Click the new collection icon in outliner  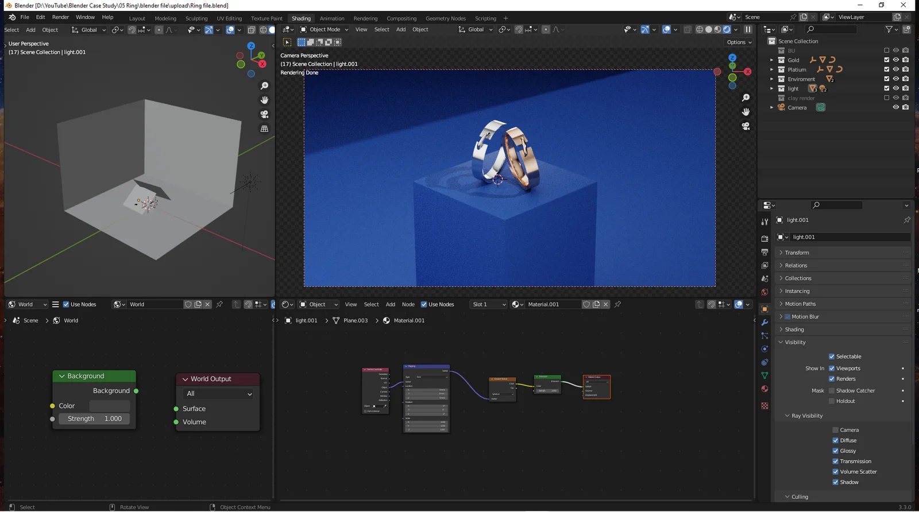pos(907,29)
